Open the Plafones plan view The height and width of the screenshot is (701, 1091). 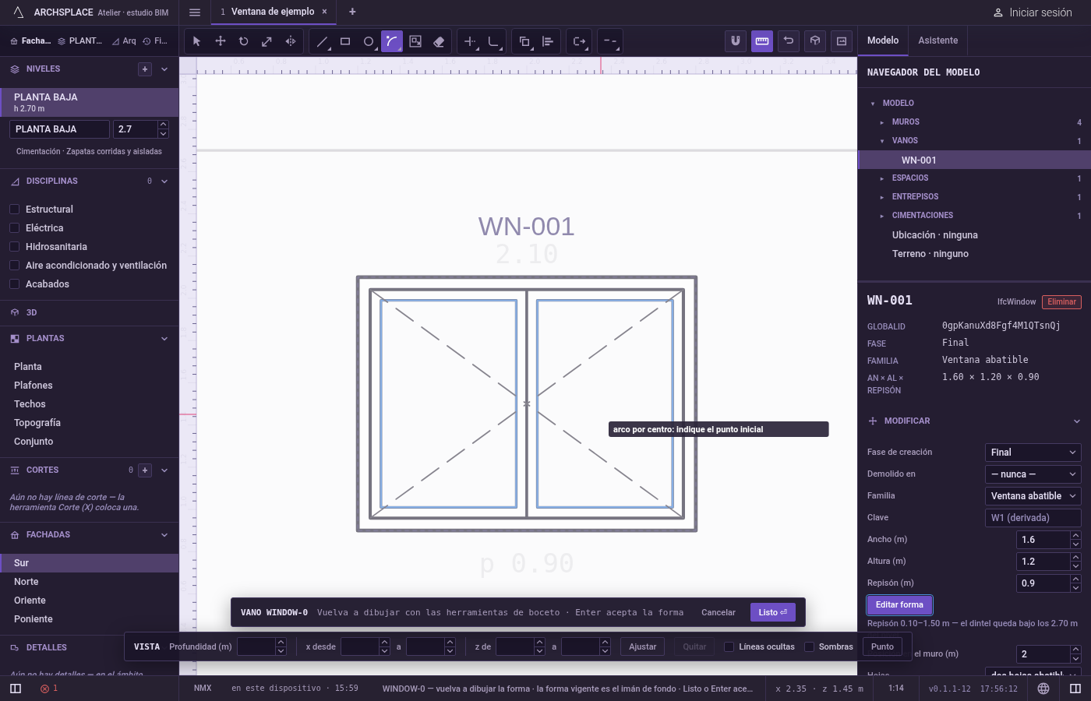tap(89, 386)
